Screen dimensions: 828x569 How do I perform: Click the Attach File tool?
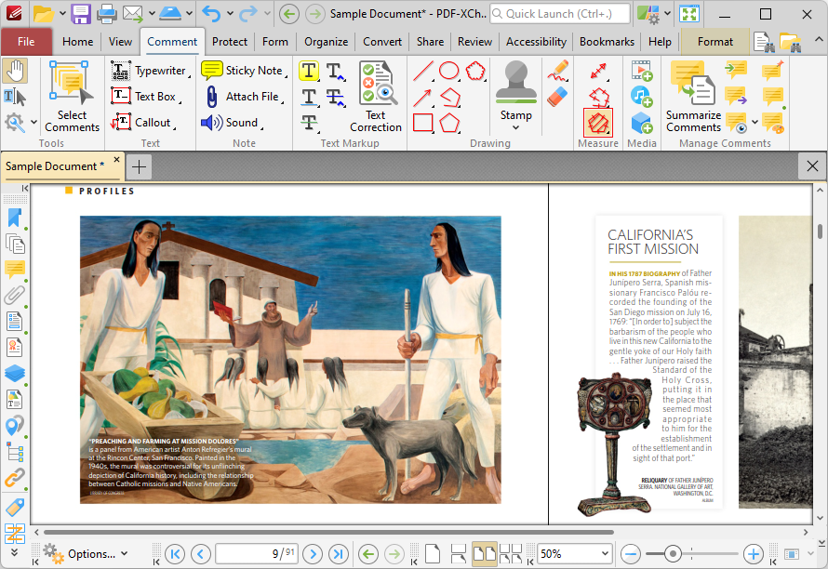click(x=244, y=97)
